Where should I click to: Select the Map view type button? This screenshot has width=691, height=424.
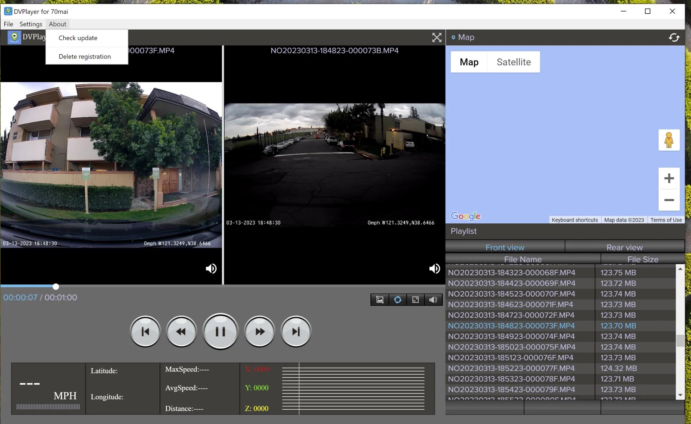point(469,62)
